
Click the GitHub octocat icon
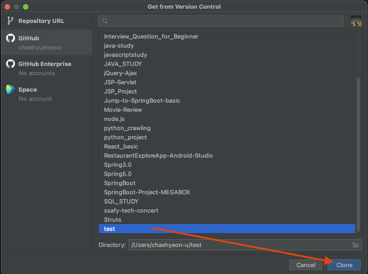(11, 38)
